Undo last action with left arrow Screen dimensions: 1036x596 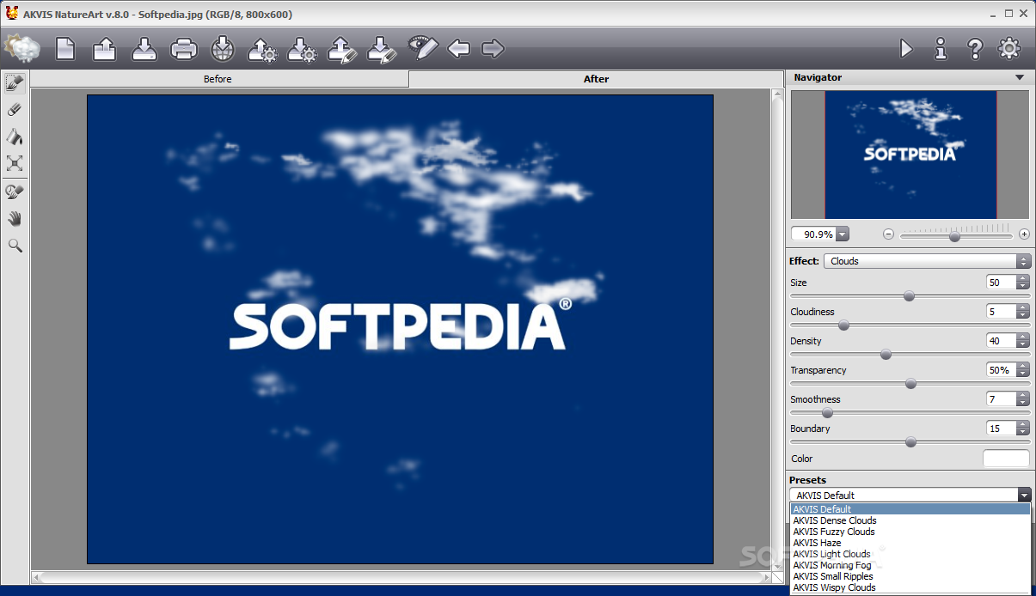(x=458, y=48)
